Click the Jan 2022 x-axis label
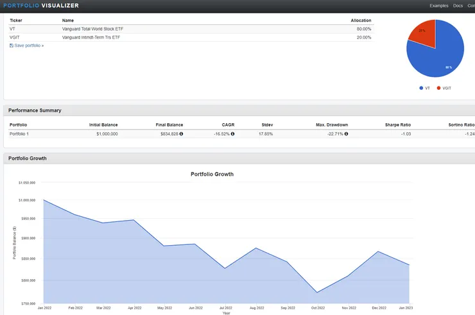This screenshot has height=315, width=475. (x=44, y=308)
